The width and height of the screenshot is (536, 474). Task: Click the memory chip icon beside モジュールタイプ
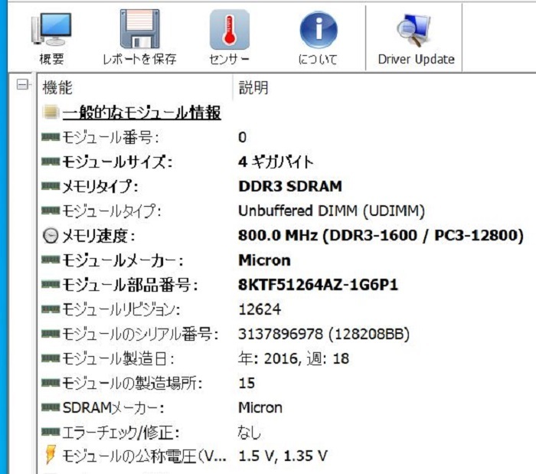(51, 211)
